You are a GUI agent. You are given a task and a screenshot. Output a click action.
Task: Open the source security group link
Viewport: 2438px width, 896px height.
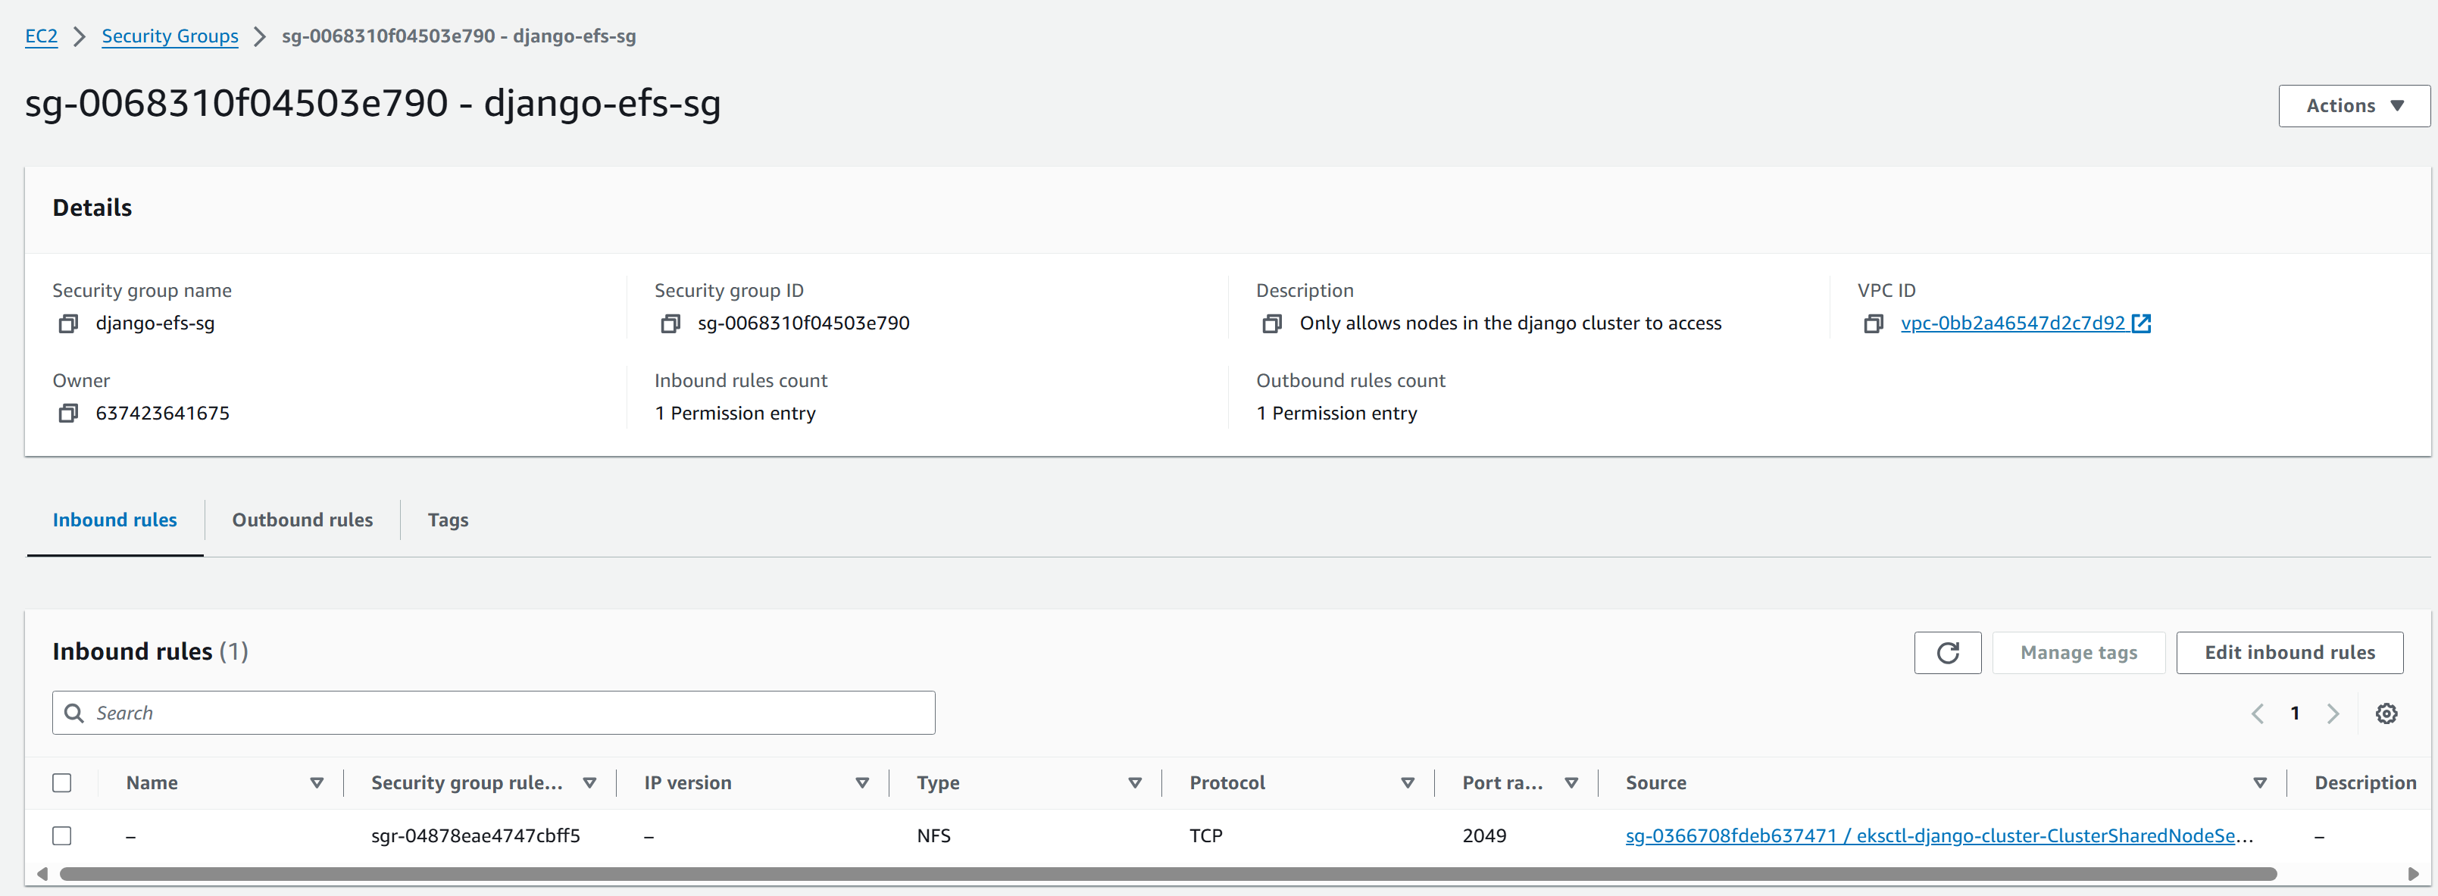pos(1937,835)
